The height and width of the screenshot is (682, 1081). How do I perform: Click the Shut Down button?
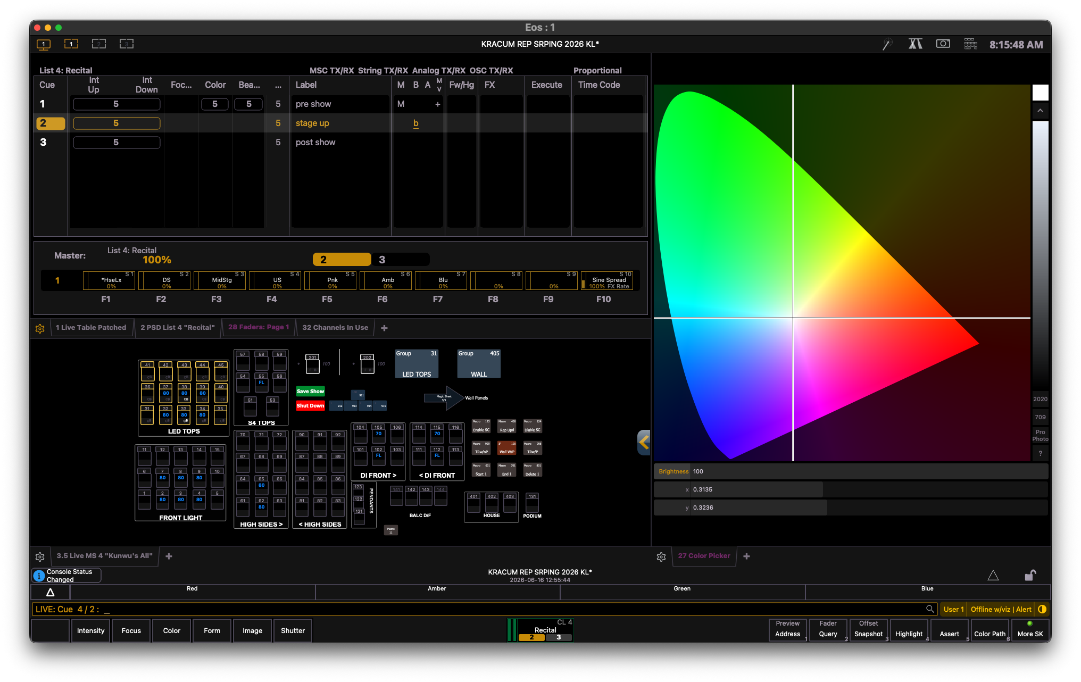(310, 406)
